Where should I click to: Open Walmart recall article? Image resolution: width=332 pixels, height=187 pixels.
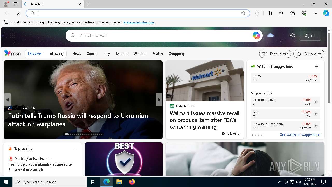(x=205, y=120)
